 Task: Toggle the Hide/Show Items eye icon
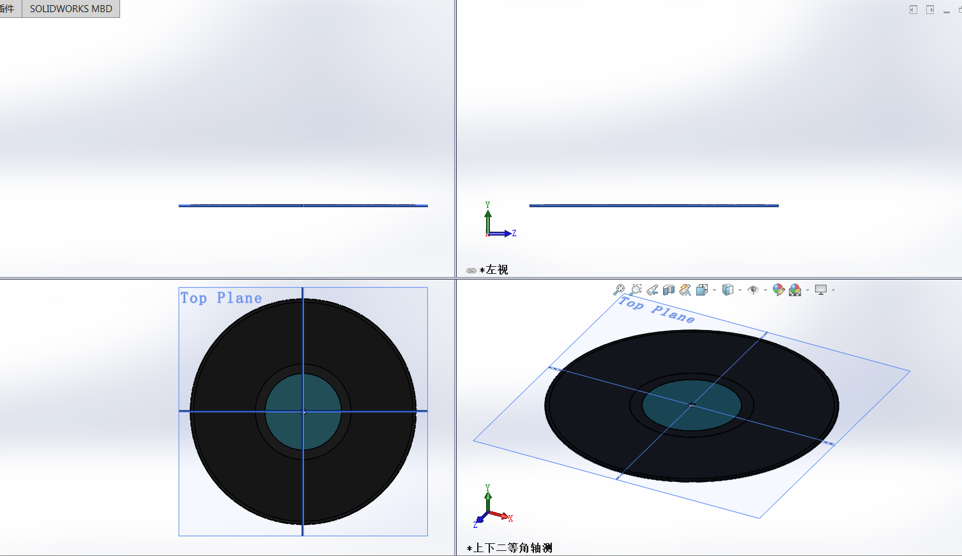coord(753,290)
